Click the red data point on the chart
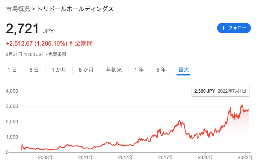The width and height of the screenshot is (258, 164). click(x=239, y=117)
